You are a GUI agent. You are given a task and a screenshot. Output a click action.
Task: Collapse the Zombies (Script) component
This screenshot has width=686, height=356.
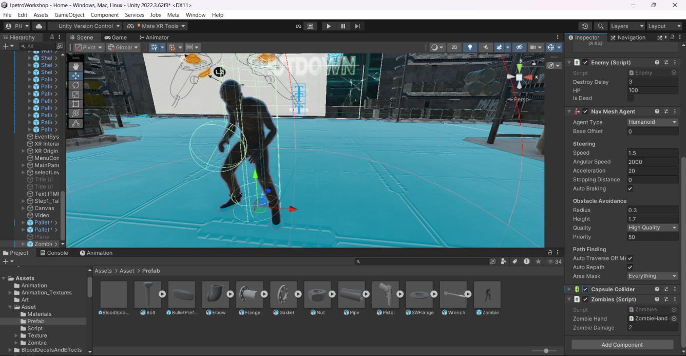569,299
